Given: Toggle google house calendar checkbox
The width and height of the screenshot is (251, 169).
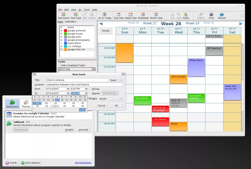Looking at the screenshot, I should click(x=61, y=34).
